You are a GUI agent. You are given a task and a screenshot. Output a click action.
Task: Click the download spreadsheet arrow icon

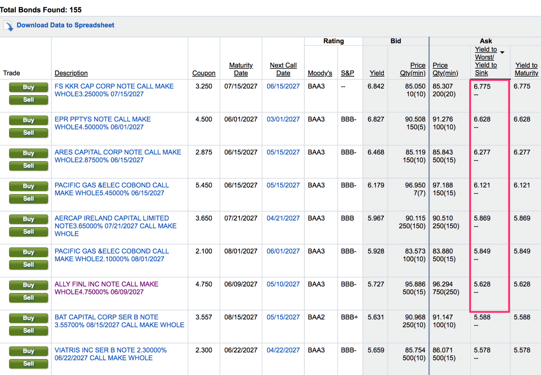(x=9, y=26)
